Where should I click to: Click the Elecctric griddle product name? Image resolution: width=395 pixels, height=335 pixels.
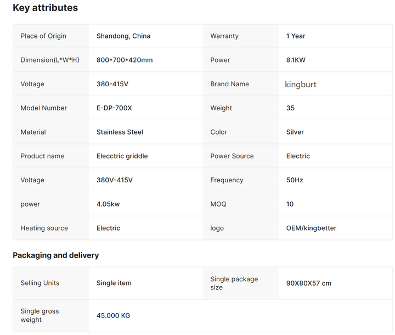(122, 156)
